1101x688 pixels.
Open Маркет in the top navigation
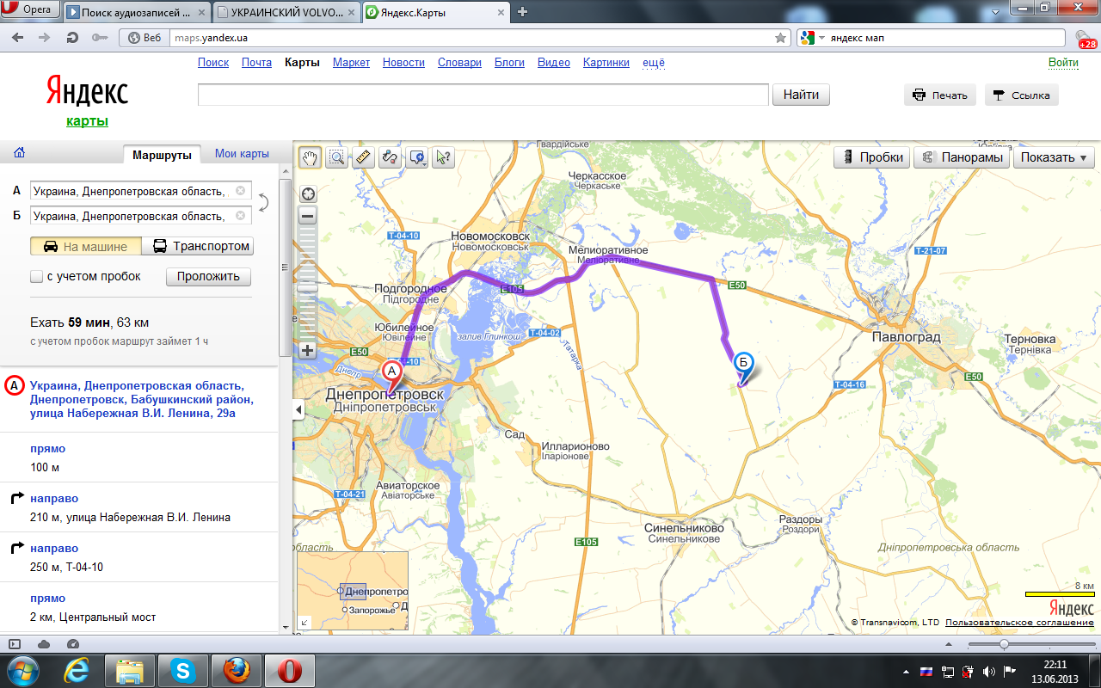[351, 63]
